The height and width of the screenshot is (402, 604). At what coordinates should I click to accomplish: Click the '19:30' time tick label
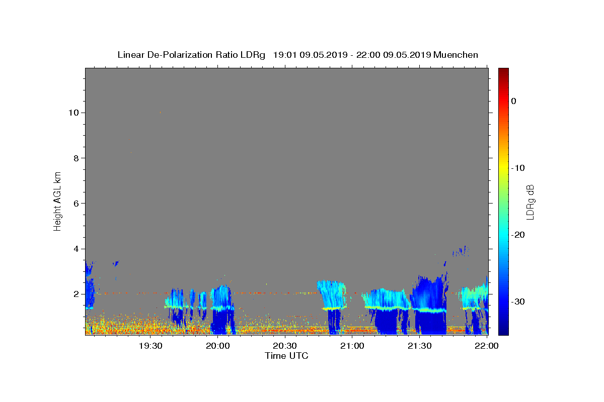(x=150, y=346)
